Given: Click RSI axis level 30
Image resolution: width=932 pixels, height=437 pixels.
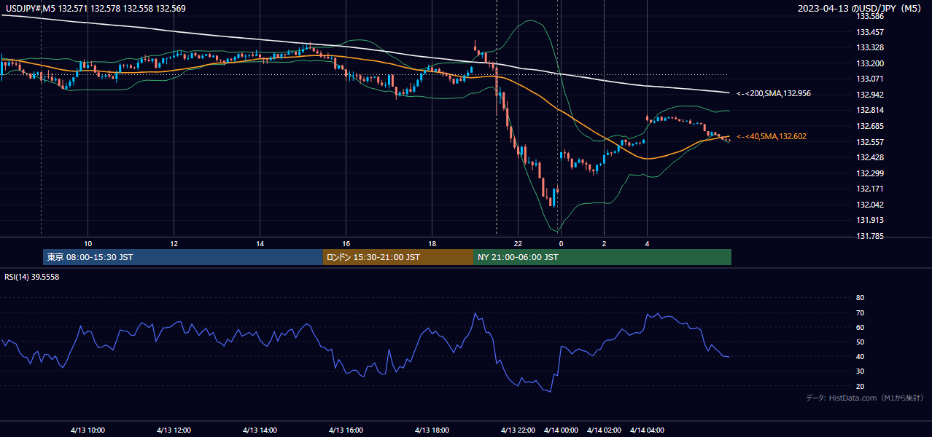Looking at the screenshot, I should (861, 371).
